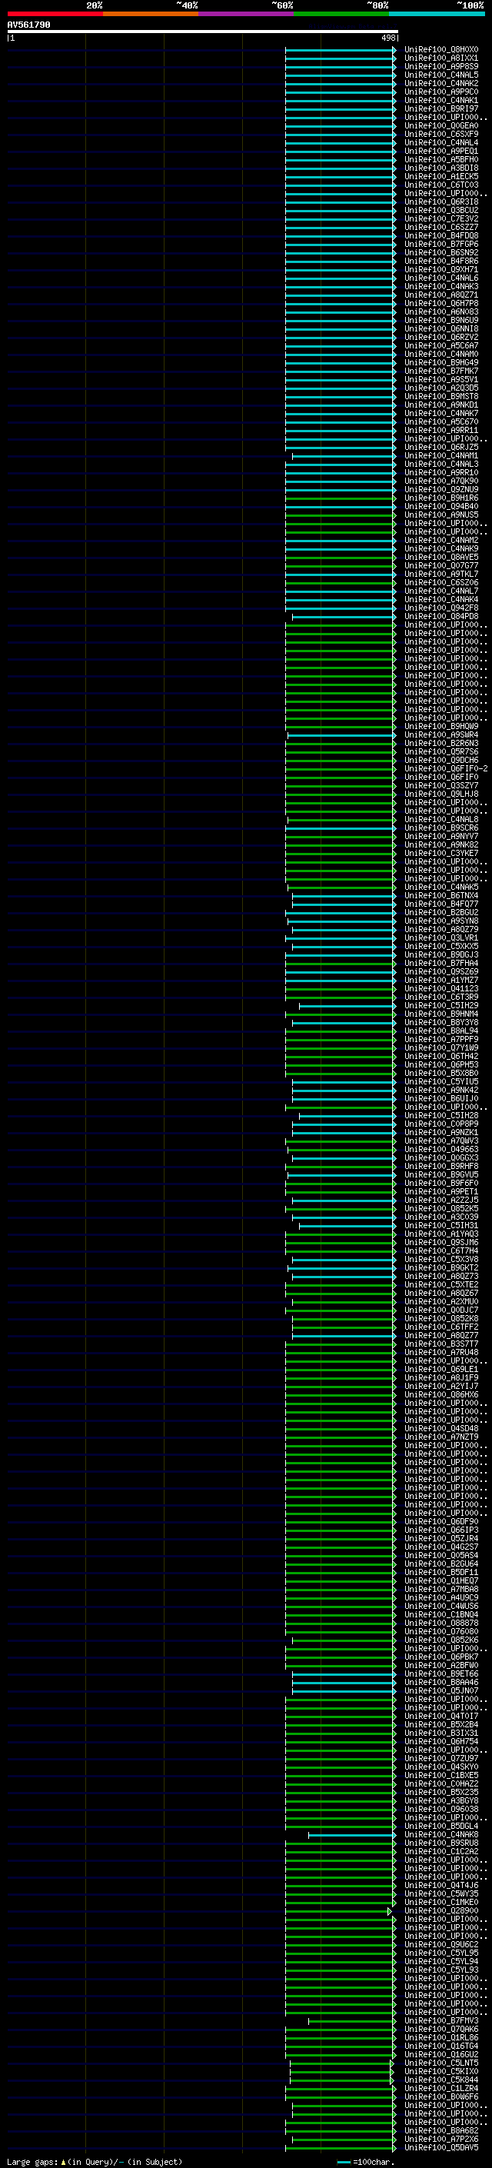Click the green ~80% identity legend bar
This screenshot has width=492, height=2168.
(341, 14)
